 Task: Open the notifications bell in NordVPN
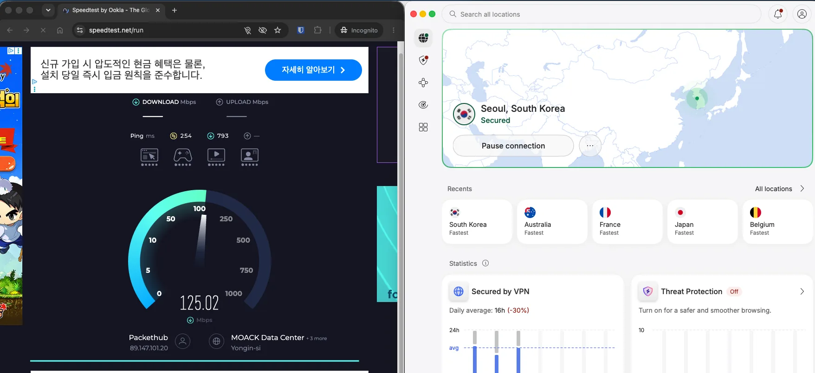point(778,14)
